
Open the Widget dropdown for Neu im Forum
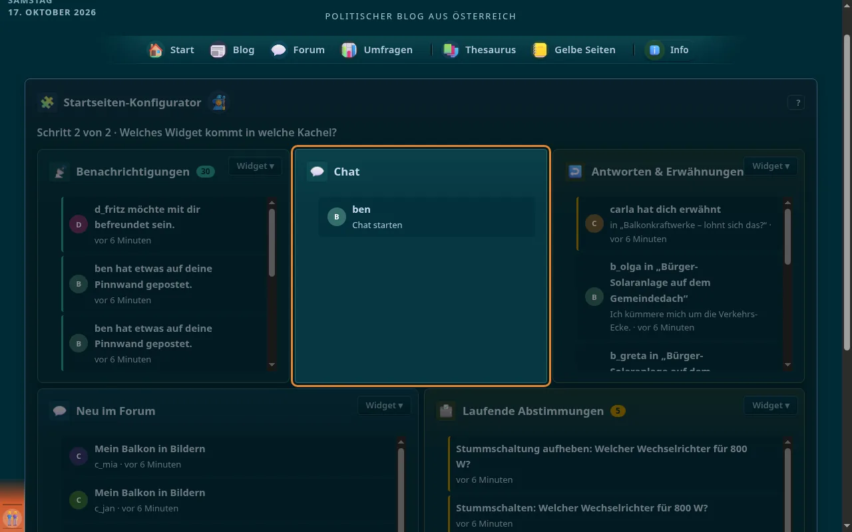point(384,406)
